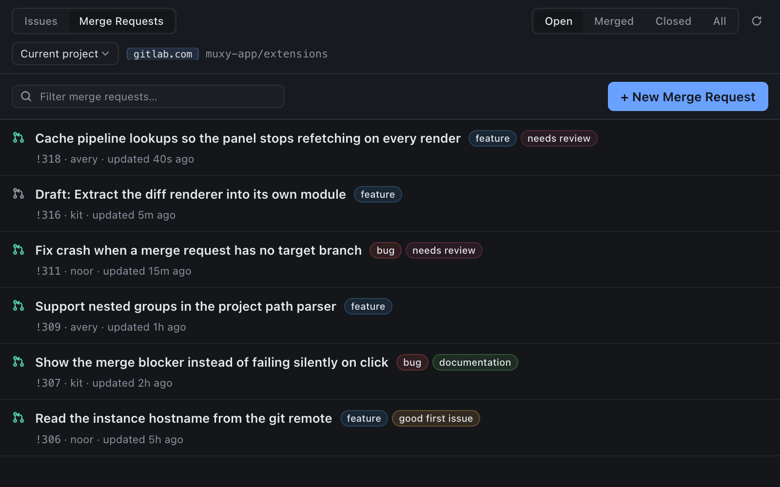Click "!316 · kit · updated 5m ago" text

click(106, 215)
